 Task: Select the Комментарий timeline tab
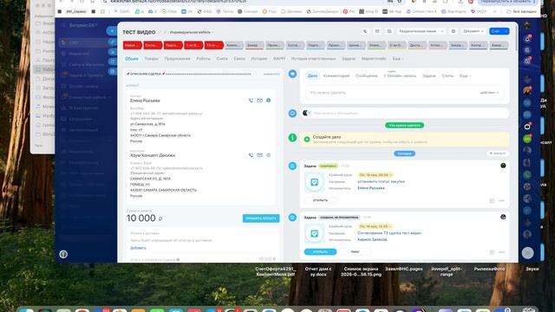(336, 75)
